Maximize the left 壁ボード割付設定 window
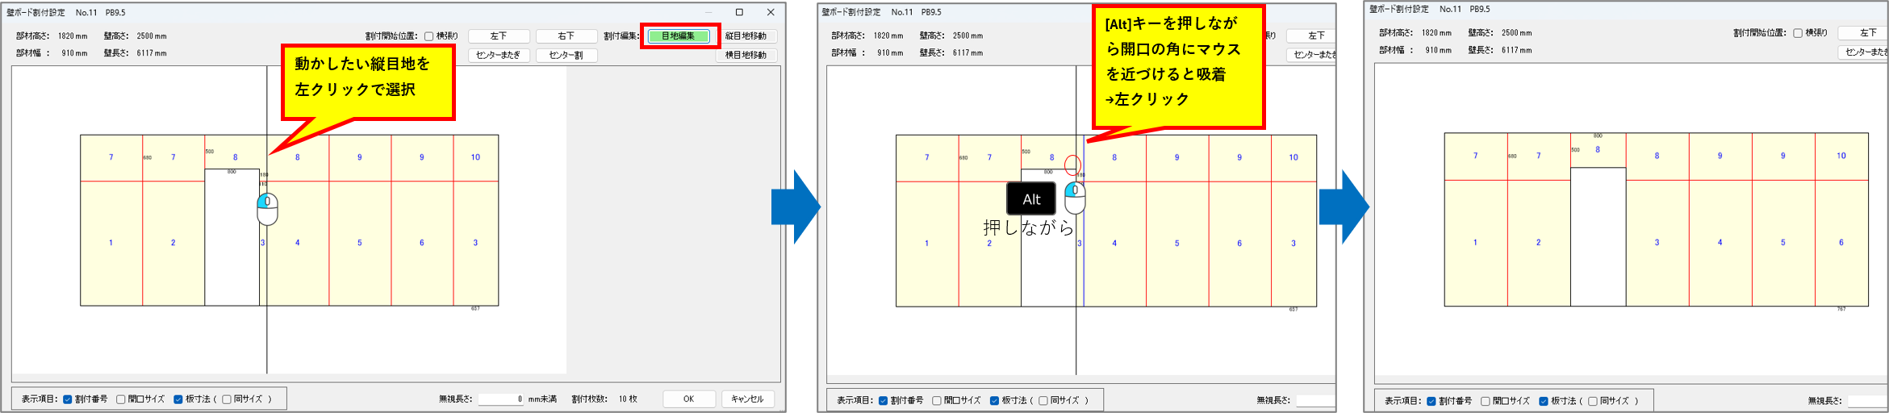The height and width of the screenshot is (413, 1889). 739,12
